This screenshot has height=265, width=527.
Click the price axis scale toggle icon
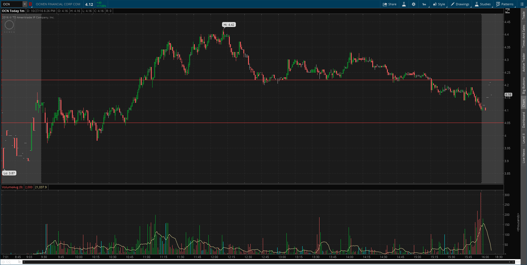[508, 11]
